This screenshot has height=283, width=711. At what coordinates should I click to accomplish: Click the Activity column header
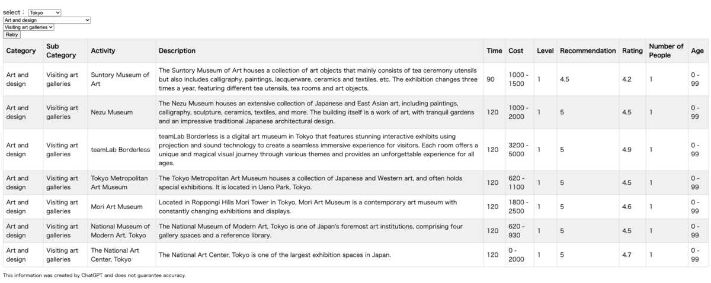pos(103,51)
